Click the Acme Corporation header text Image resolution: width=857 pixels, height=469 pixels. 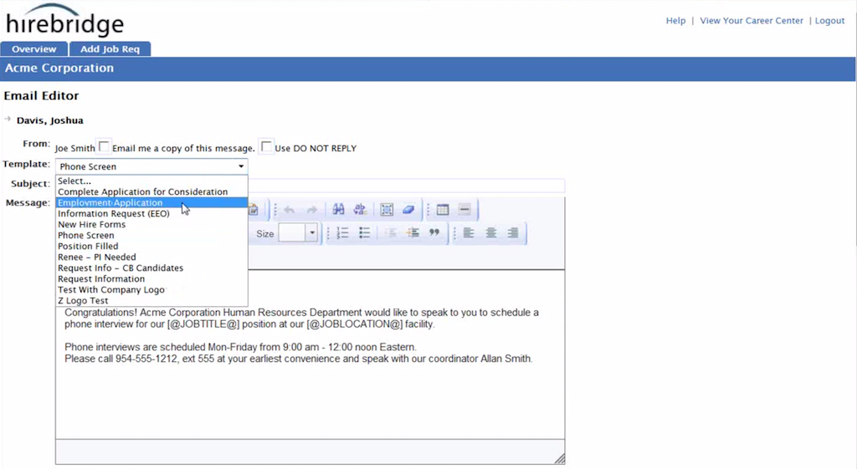pyautogui.click(x=59, y=69)
